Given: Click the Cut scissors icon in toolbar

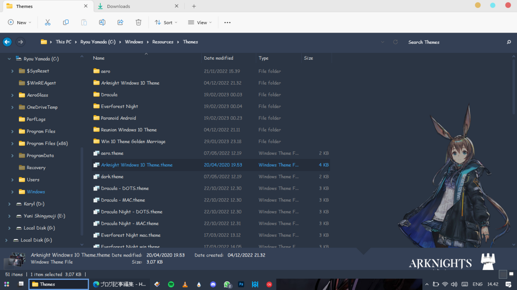Looking at the screenshot, I should [48, 22].
